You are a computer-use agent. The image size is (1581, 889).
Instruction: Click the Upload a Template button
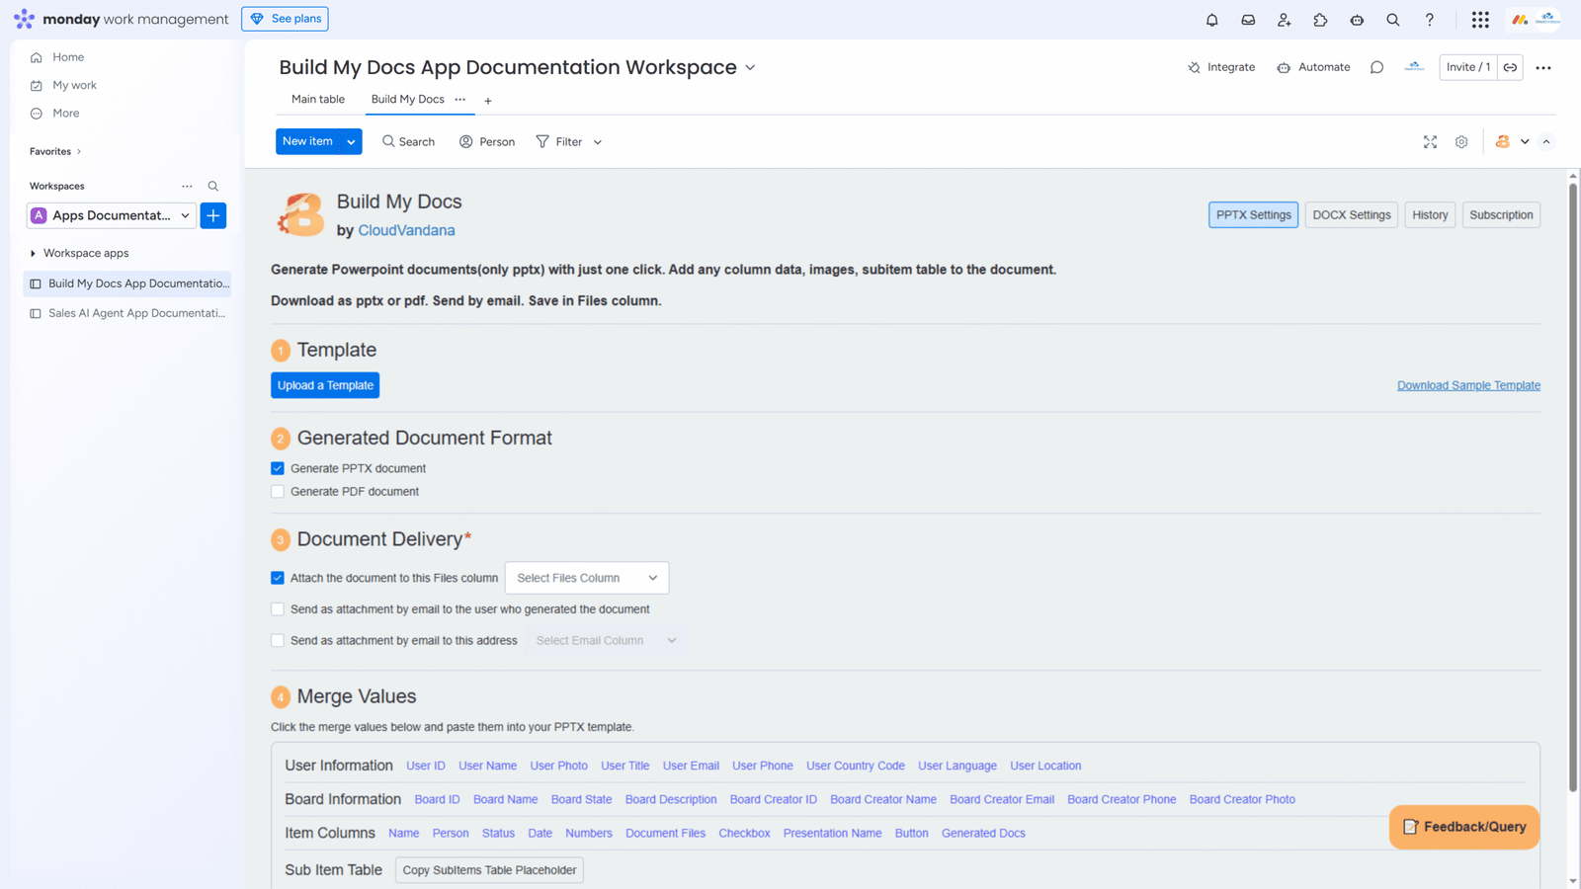point(325,385)
